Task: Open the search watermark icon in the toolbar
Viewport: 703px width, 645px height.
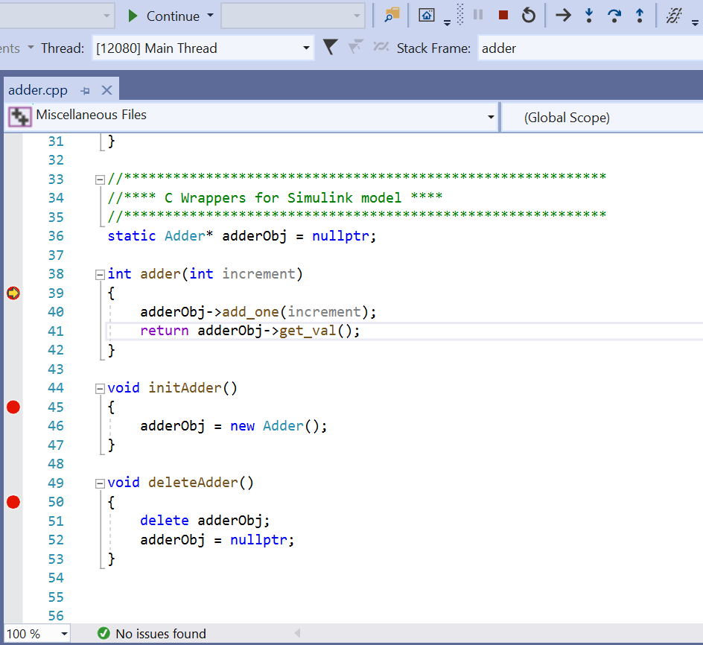Action: 391,16
